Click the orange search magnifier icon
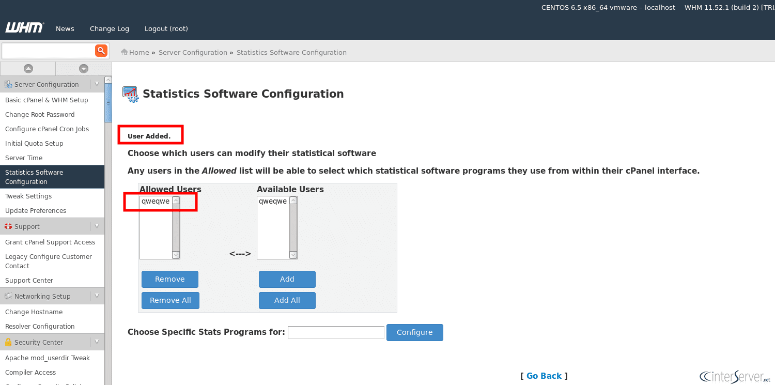The image size is (775, 385). (x=101, y=50)
